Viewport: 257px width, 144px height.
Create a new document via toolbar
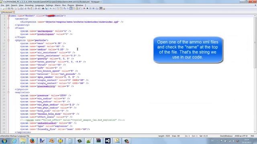click(4, 8)
